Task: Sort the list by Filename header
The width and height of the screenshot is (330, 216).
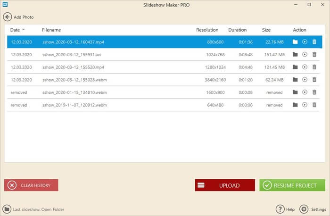Action: coord(51,30)
